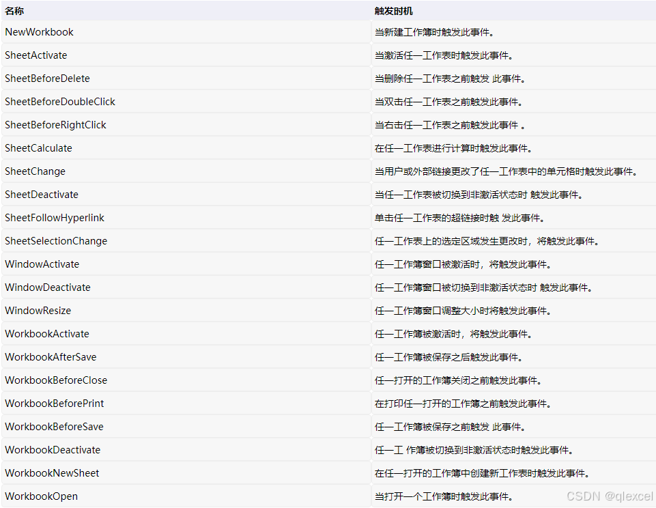Select the description for SheetBeforeDelete

(x=450, y=79)
